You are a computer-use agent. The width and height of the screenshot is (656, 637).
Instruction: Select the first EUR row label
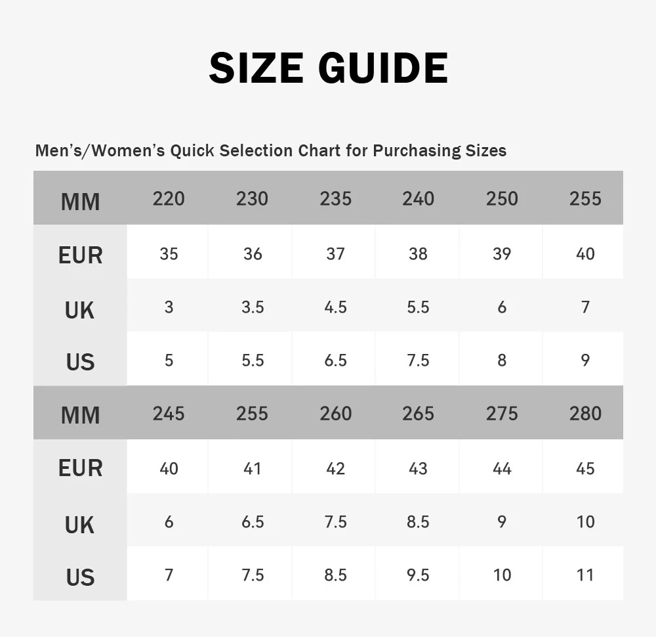80,255
